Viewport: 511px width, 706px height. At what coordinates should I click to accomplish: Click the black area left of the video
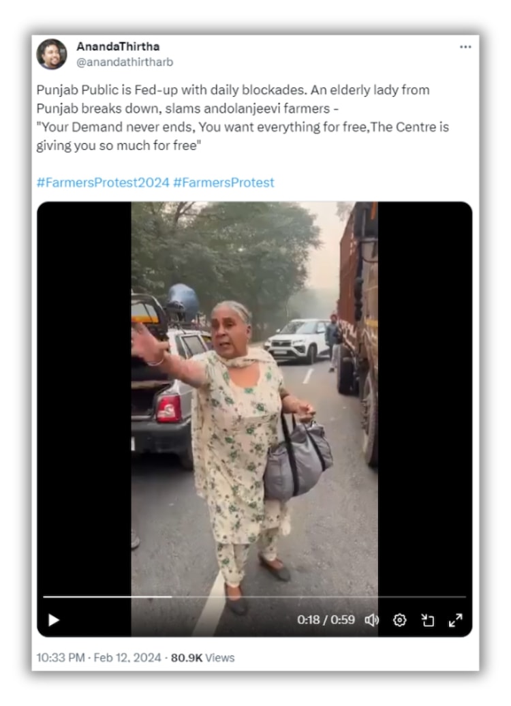pyautogui.click(x=84, y=396)
